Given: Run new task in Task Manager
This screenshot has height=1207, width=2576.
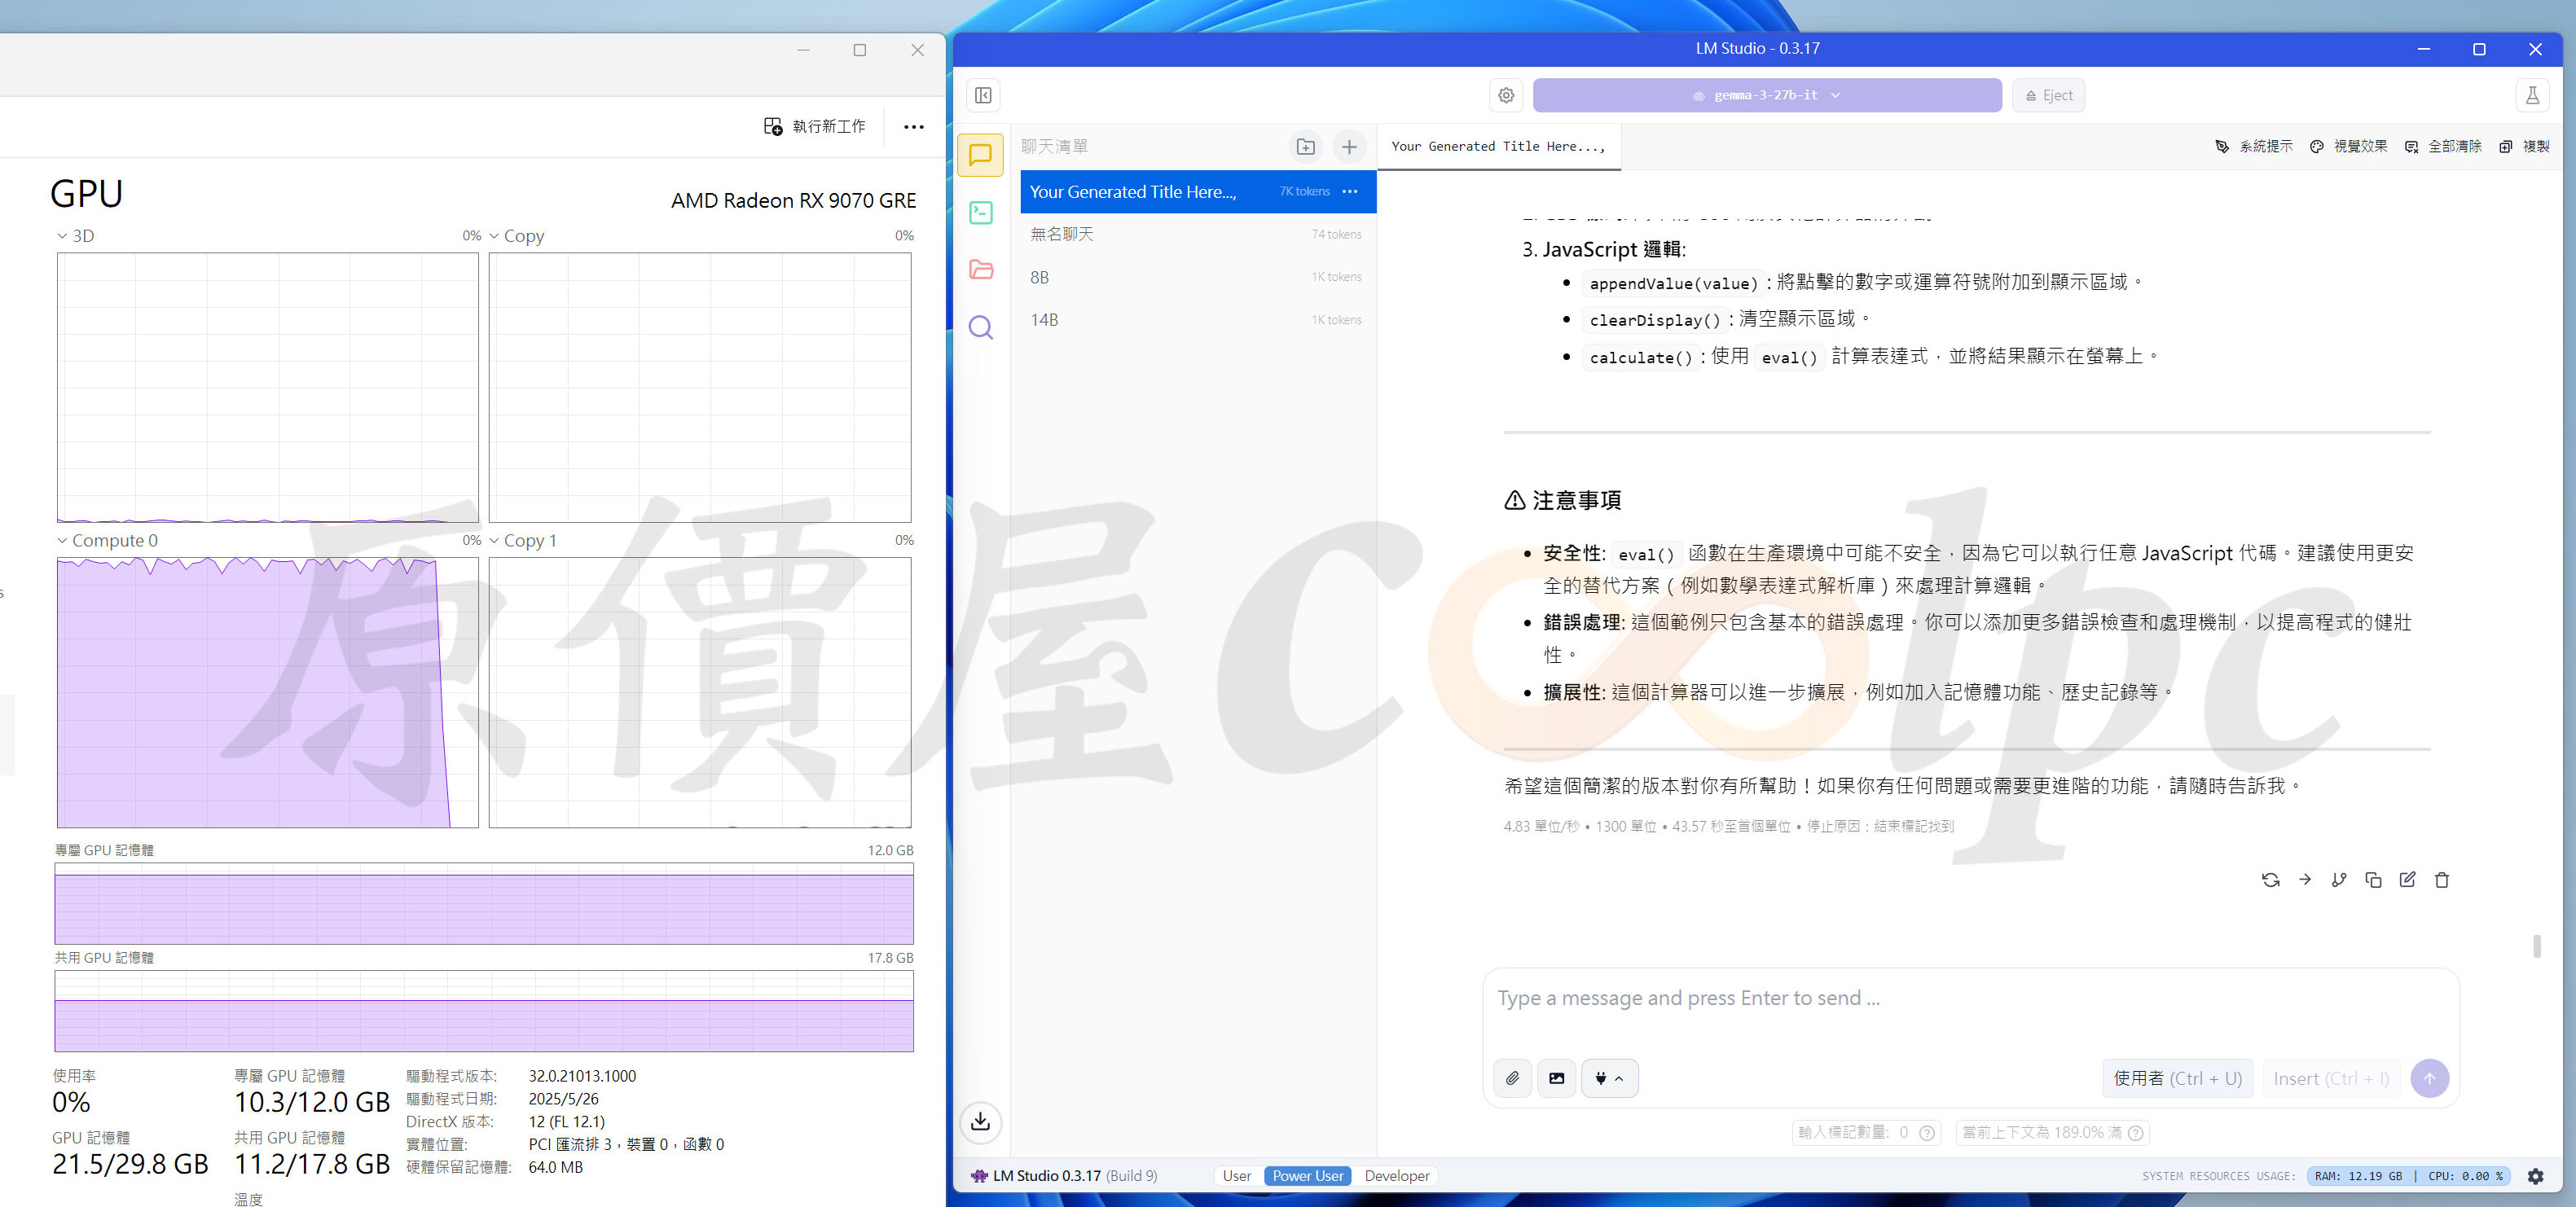Looking at the screenshot, I should 815,127.
